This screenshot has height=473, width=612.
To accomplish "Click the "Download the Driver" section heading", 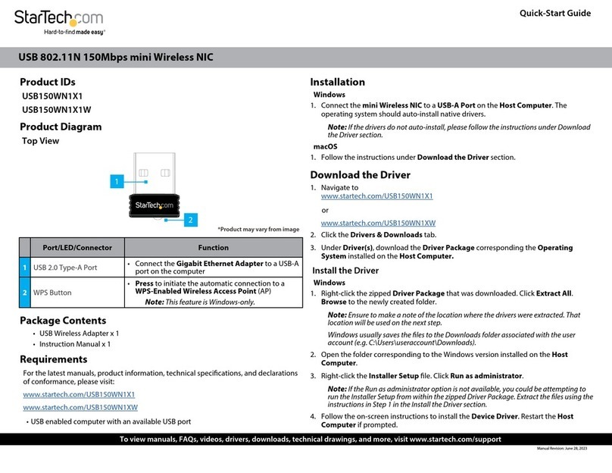I will [361, 175].
